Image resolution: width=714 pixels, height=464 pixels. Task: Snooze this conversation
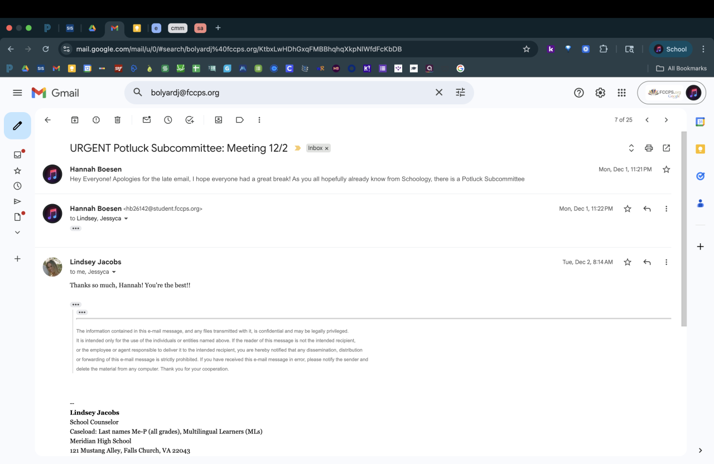coord(168,120)
